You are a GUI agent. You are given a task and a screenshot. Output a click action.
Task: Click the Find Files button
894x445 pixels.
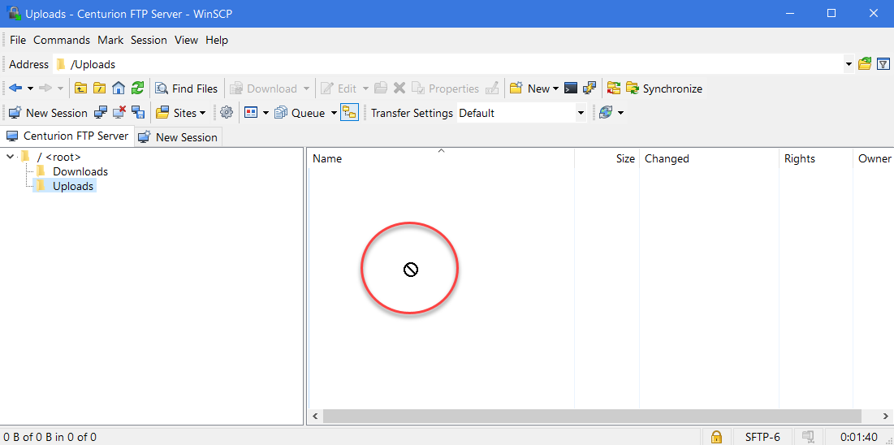pos(187,89)
